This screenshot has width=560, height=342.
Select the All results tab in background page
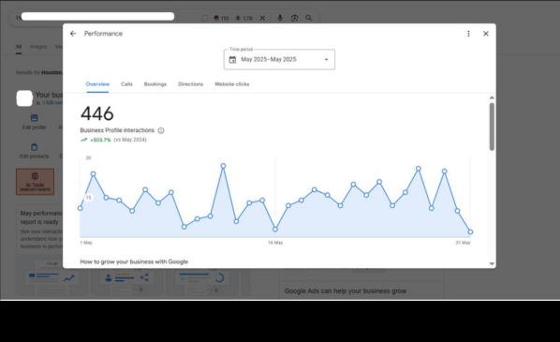pos(19,47)
